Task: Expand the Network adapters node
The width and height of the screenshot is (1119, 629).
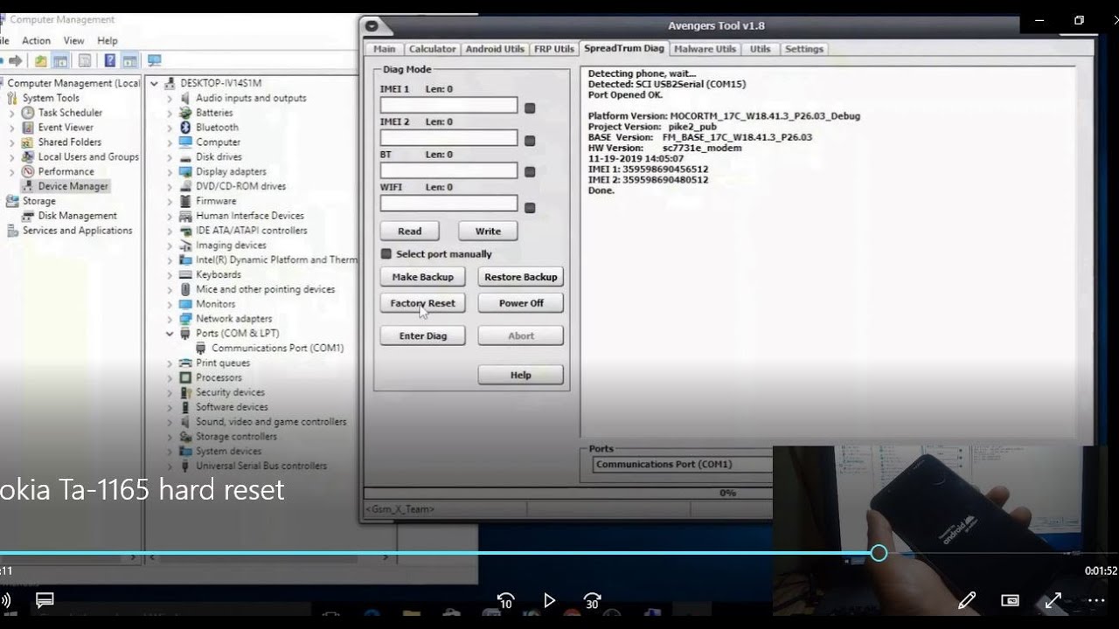Action: pos(170,319)
